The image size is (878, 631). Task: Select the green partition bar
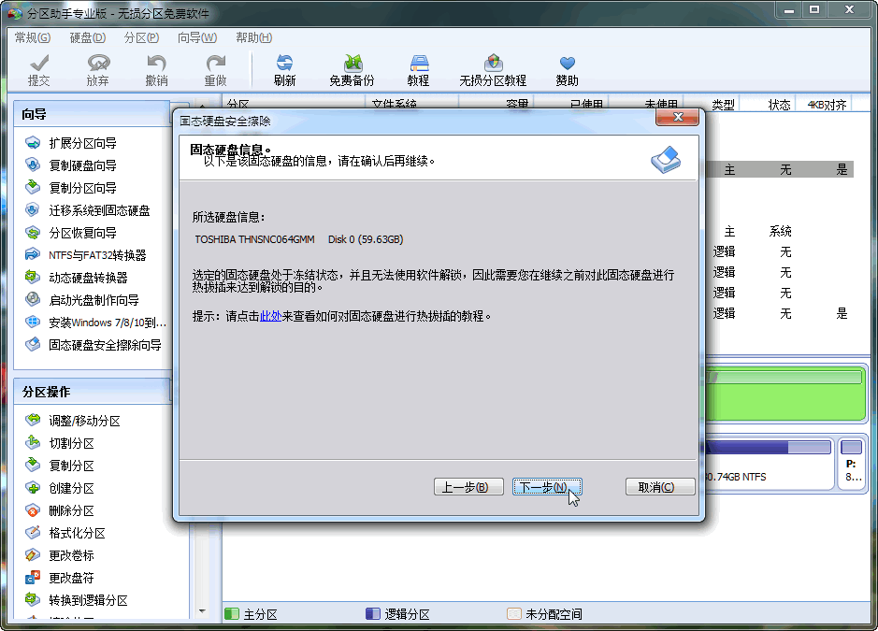point(785,394)
